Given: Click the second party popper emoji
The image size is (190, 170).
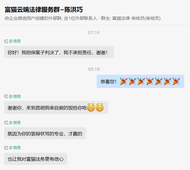Looking at the screenshot, I should click(x=132, y=81).
